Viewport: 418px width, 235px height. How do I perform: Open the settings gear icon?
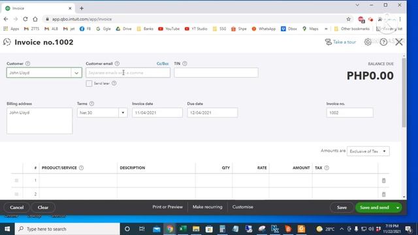click(x=368, y=42)
